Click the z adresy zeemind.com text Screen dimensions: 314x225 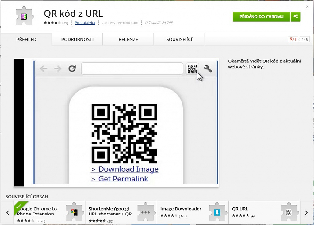[120, 23]
